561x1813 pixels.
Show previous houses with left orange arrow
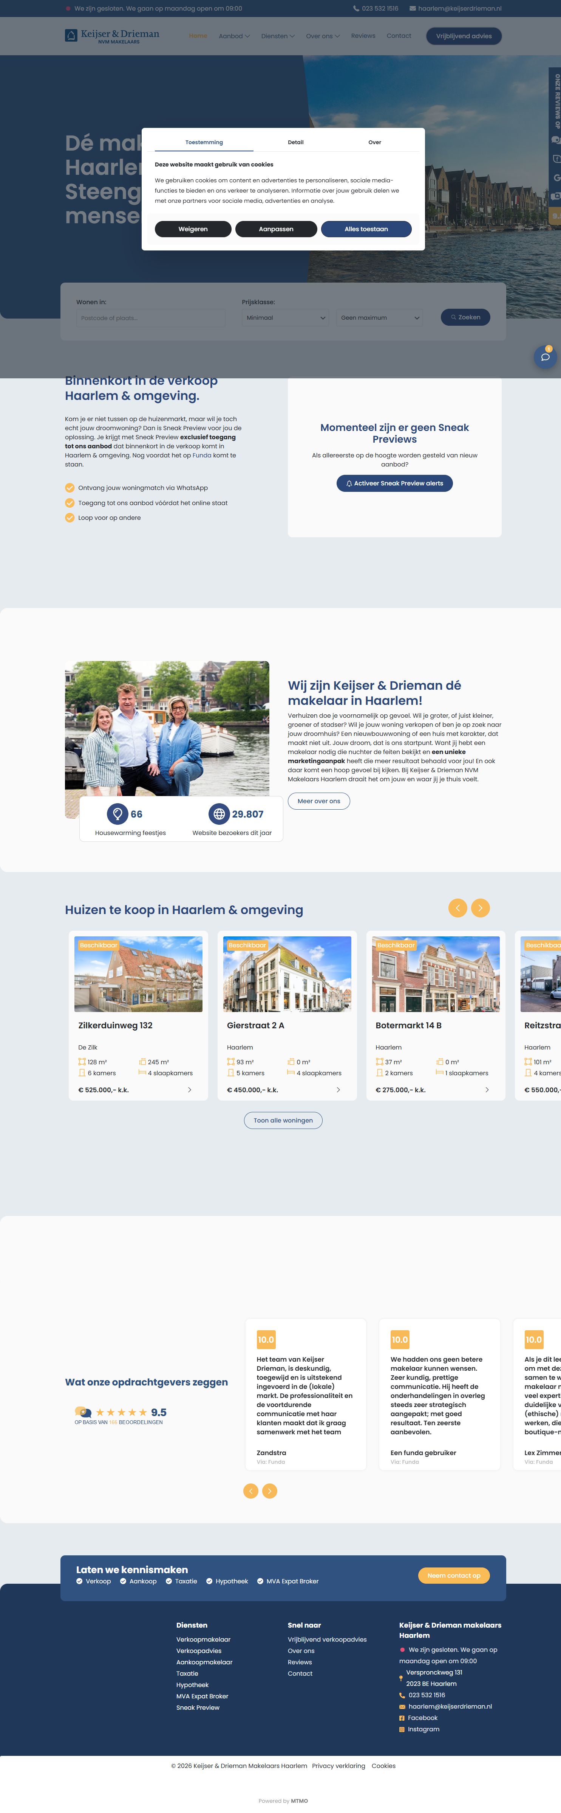point(457,908)
